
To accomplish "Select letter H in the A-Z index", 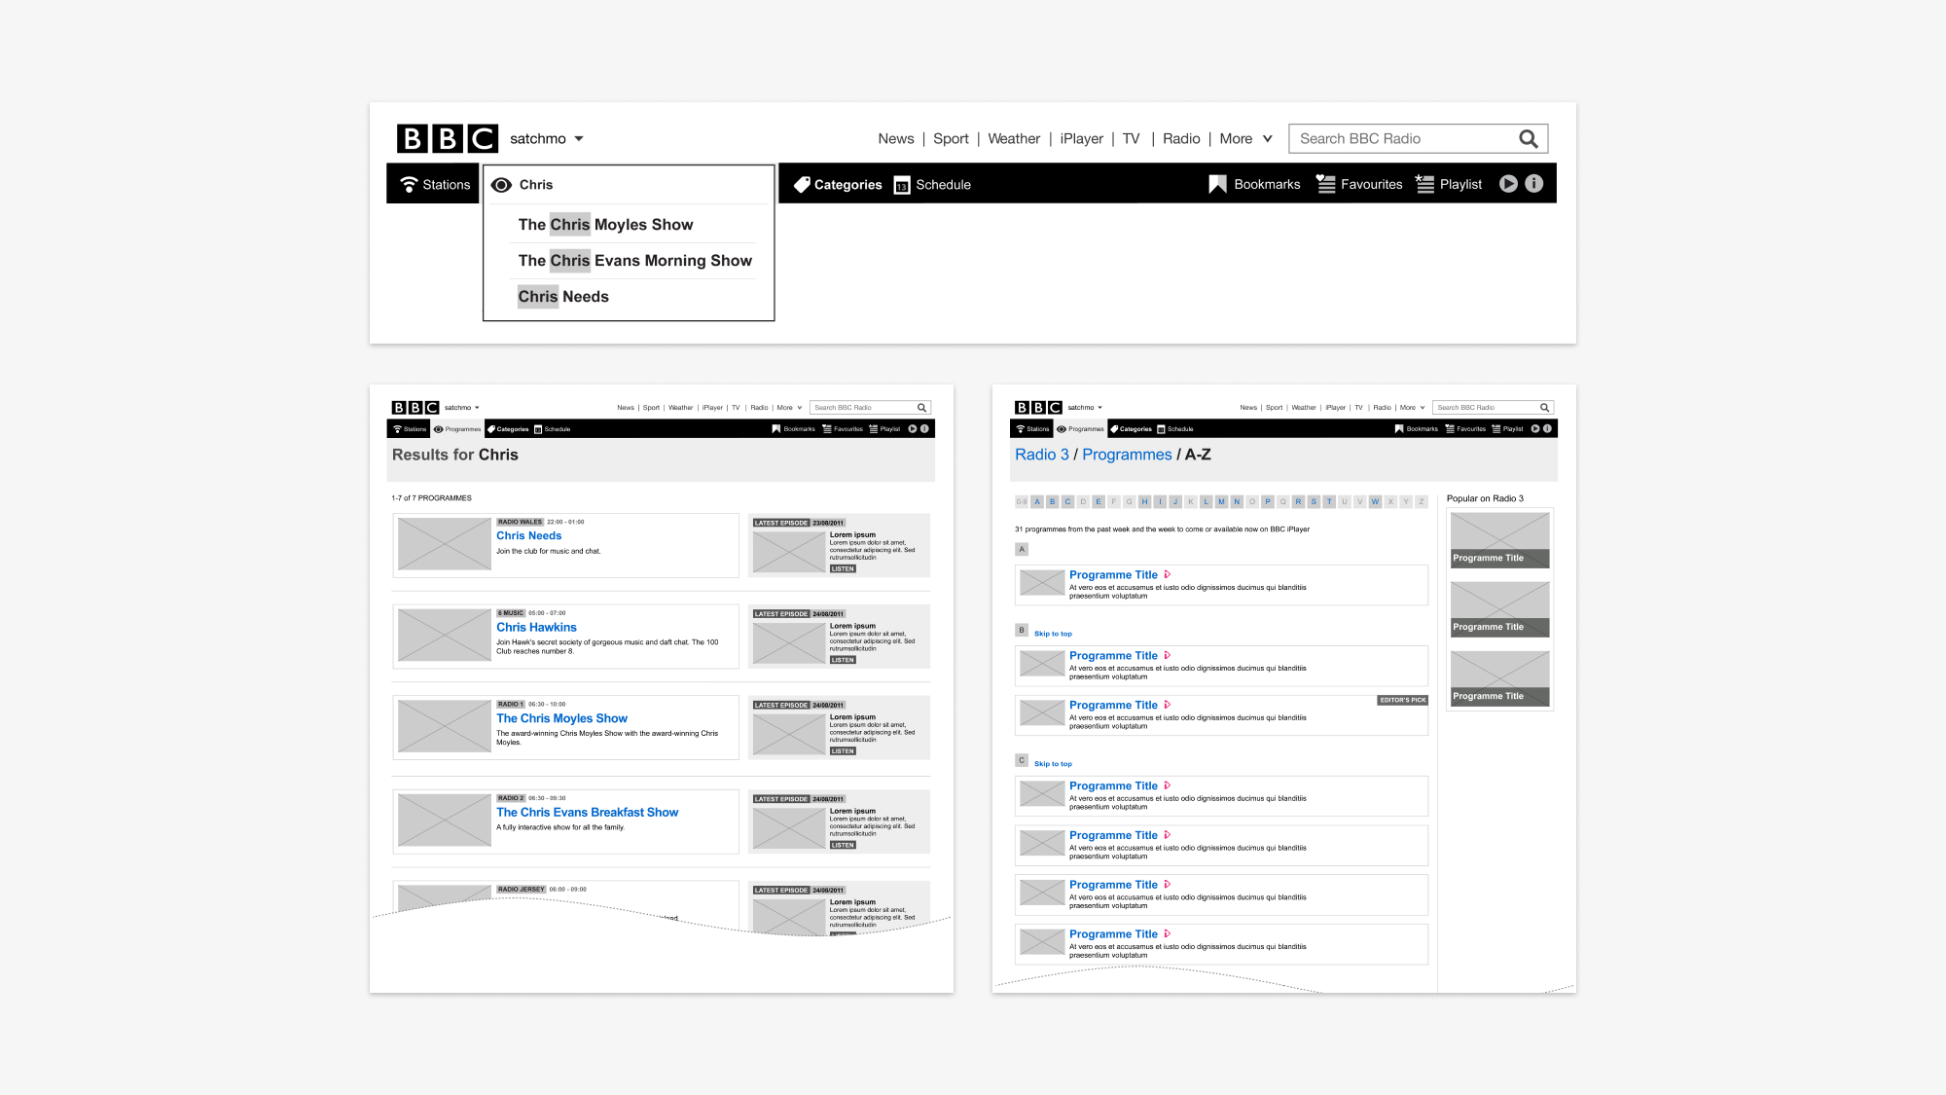I will [1145, 502].
